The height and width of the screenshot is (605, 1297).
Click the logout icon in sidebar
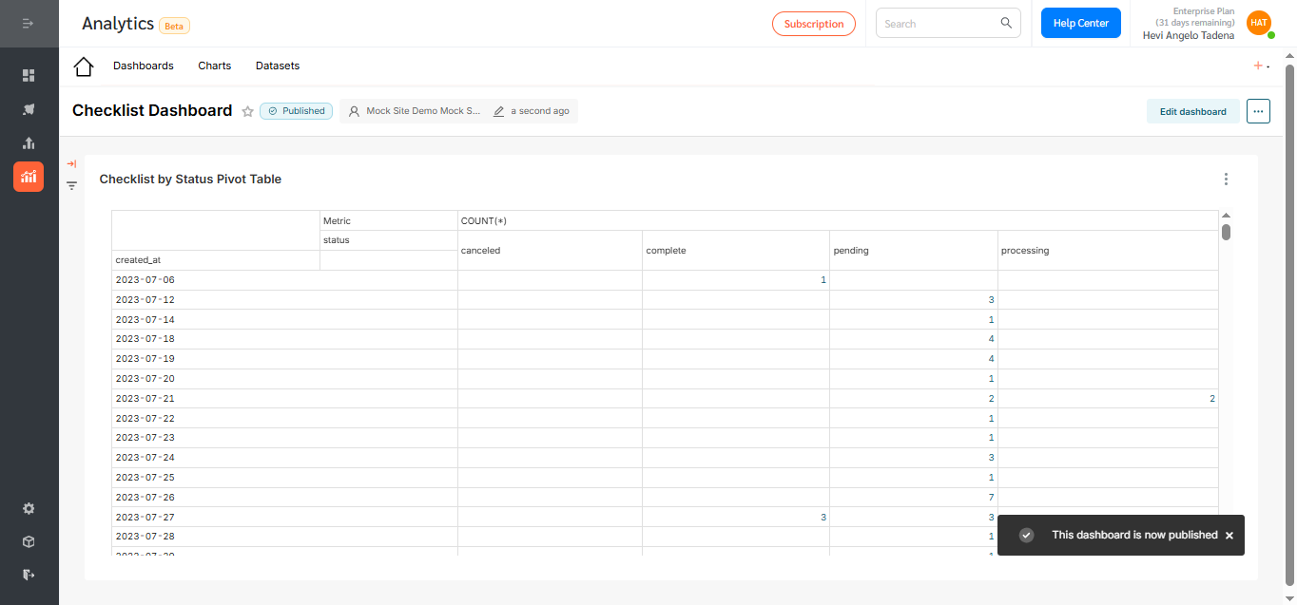(x=29, y=575)
